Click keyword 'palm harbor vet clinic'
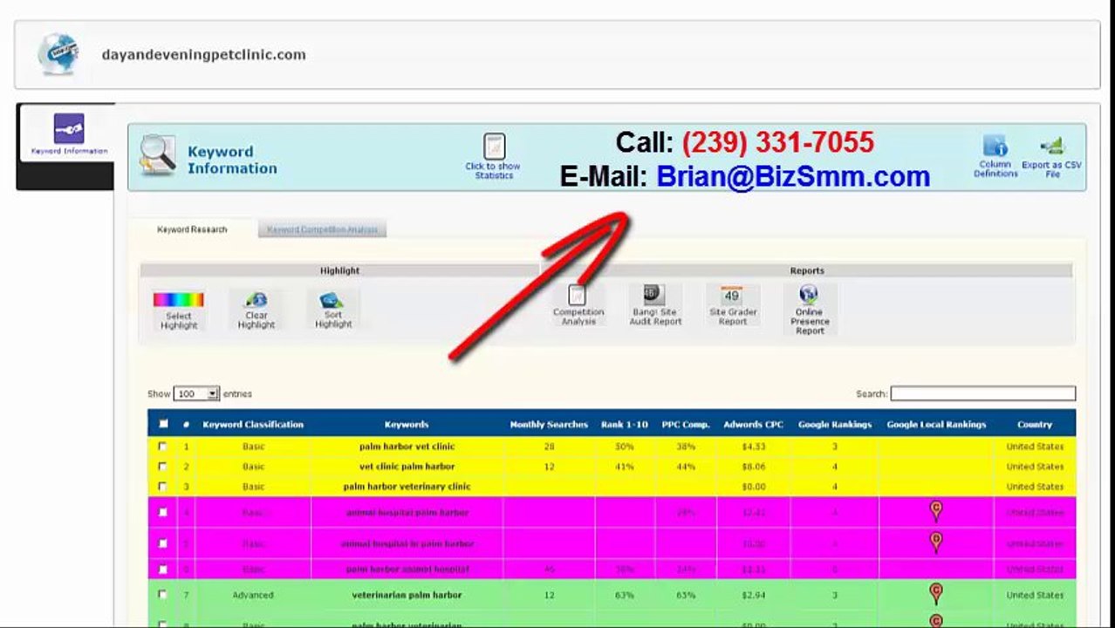Screen dimensions: 1115x628 407,447
